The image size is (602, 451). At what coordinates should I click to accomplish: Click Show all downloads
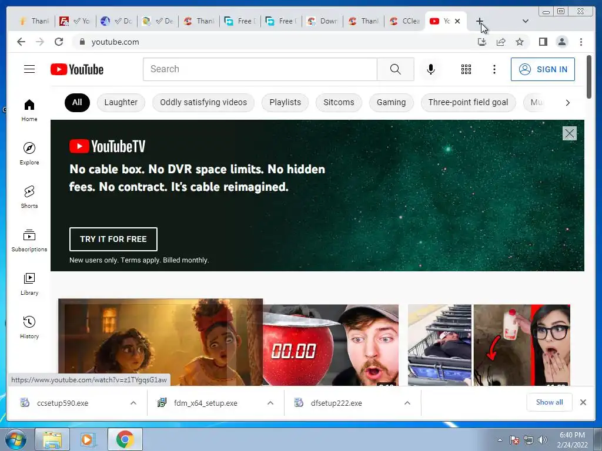click(x=550, y=402)
